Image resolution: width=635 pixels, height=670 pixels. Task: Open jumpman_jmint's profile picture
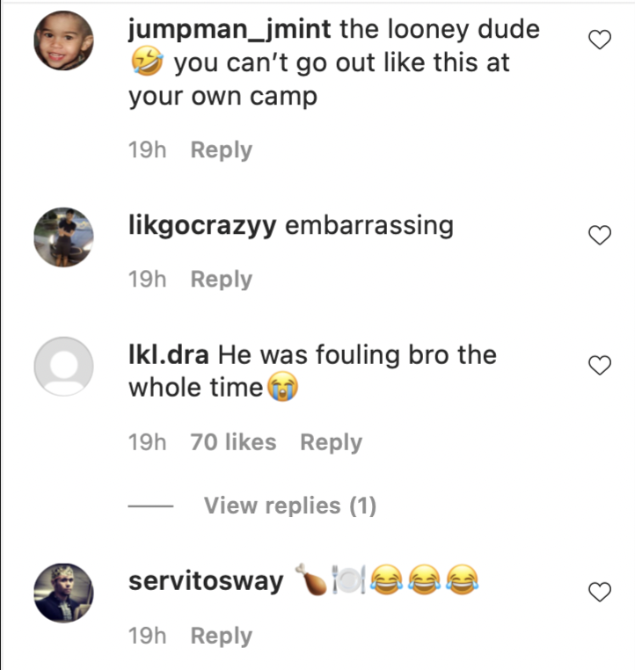pos(63,42)
